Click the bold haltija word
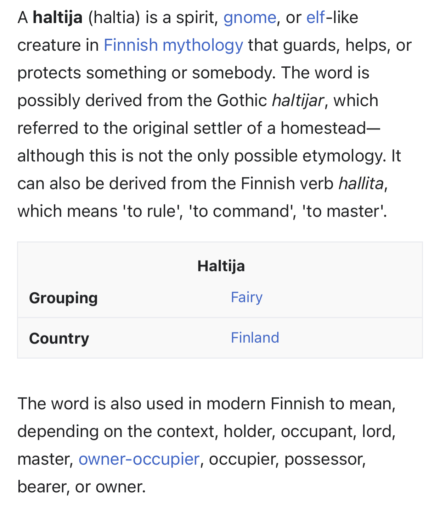440x508 pixels. (58, 17)
